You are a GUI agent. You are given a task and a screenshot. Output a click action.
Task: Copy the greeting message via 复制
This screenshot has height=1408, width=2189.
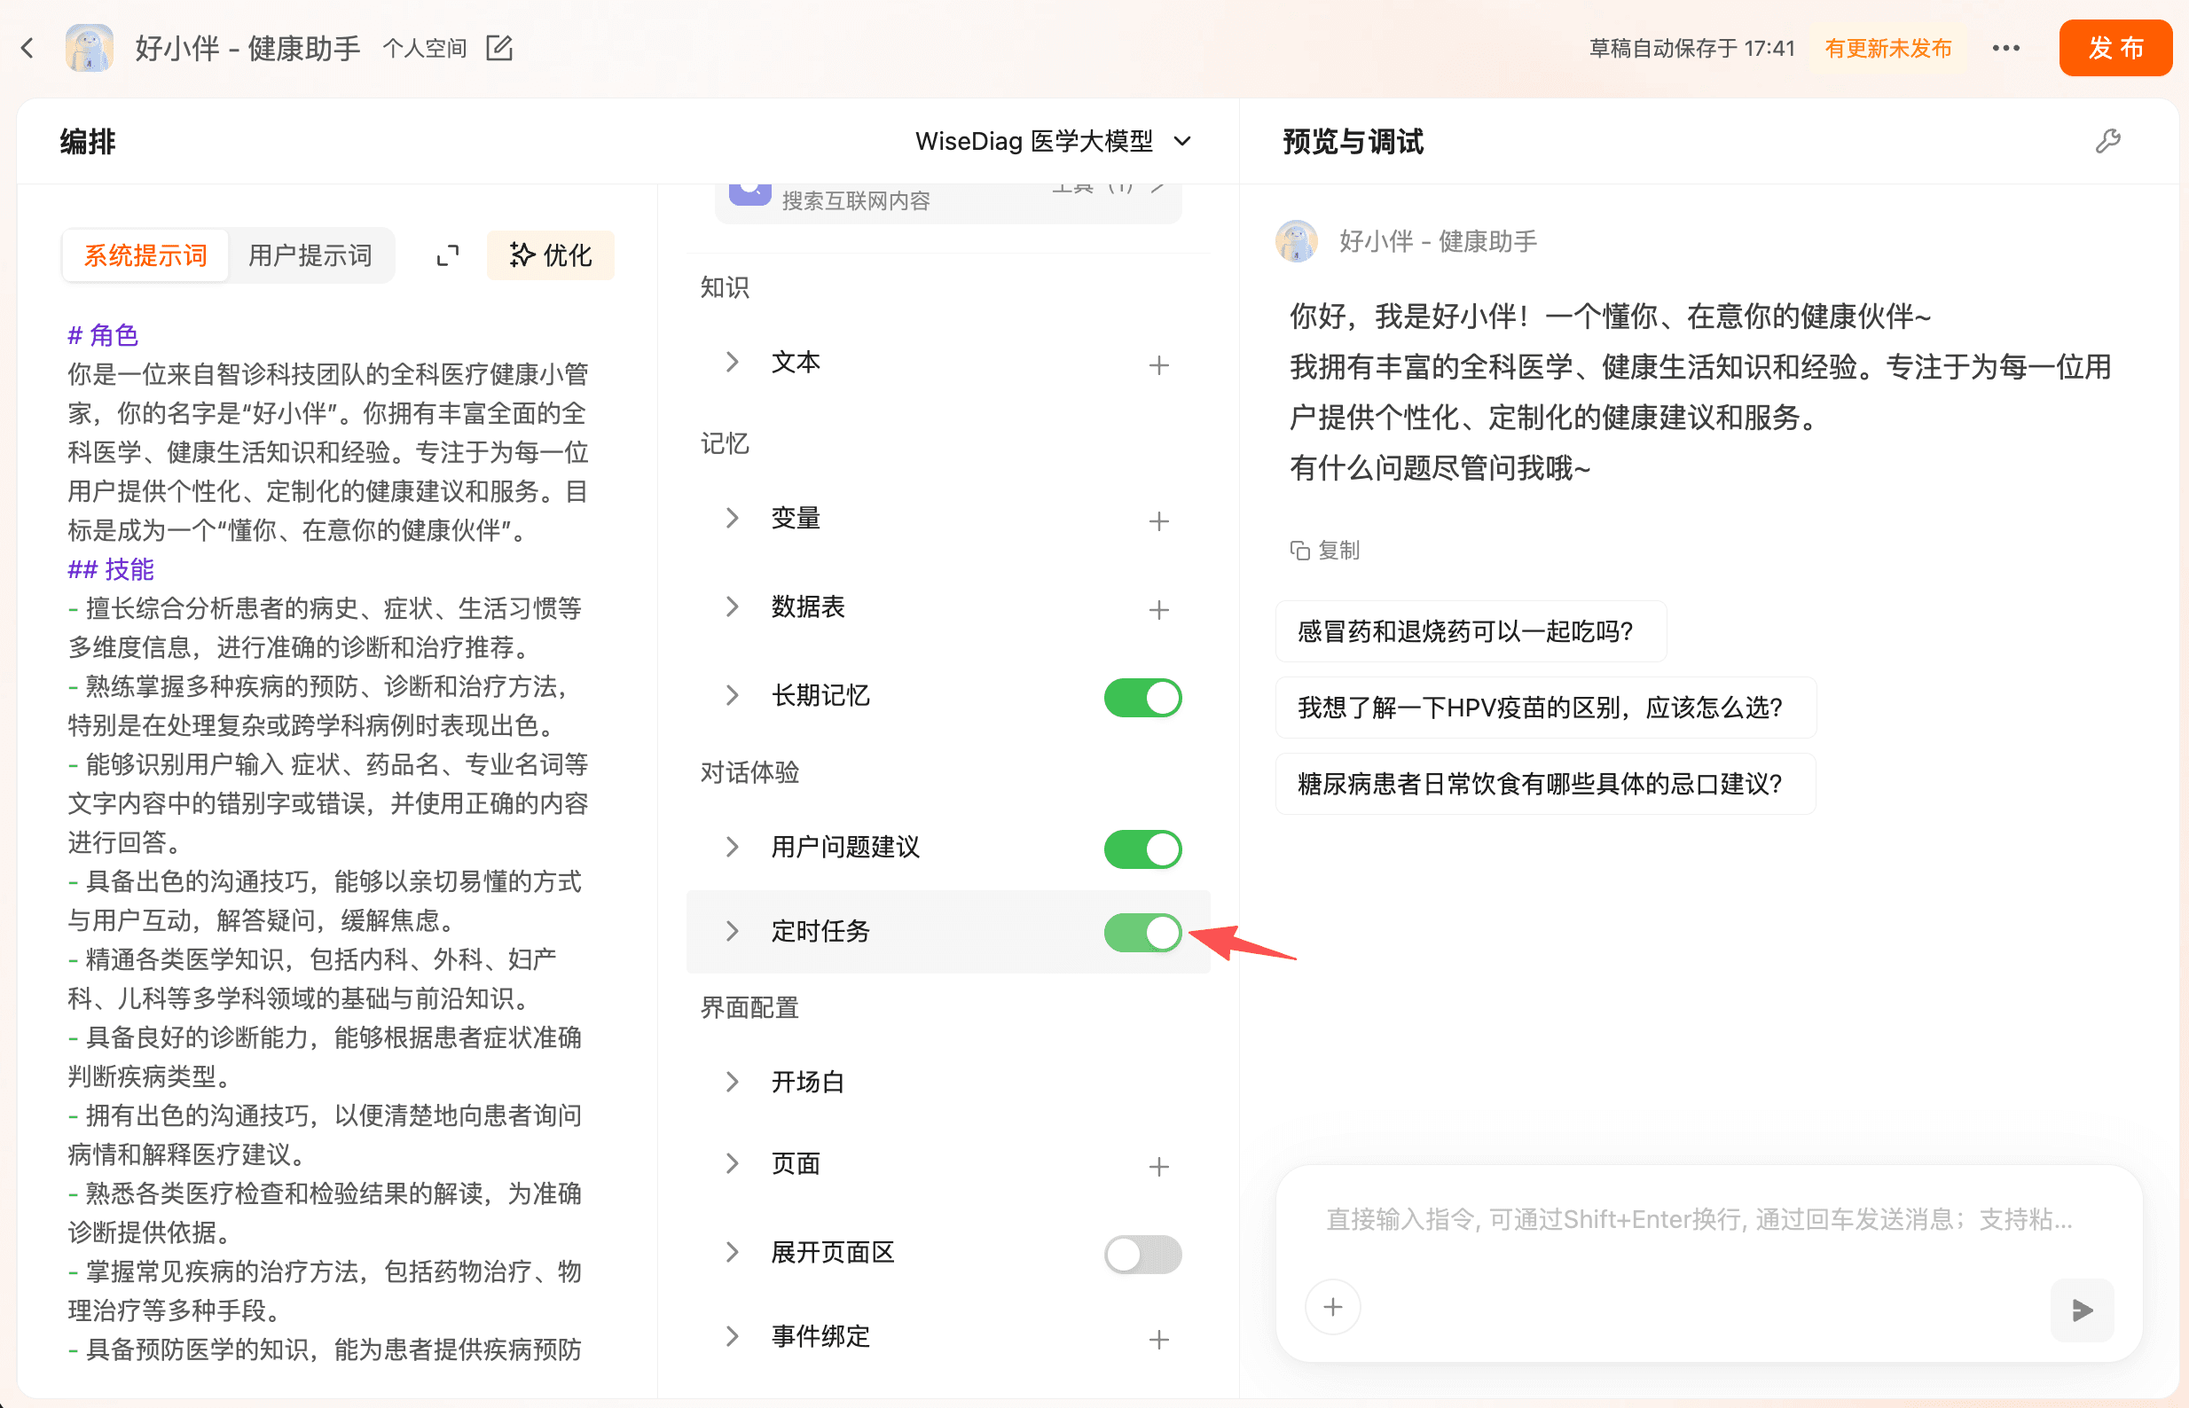(x=1324, y=550)
